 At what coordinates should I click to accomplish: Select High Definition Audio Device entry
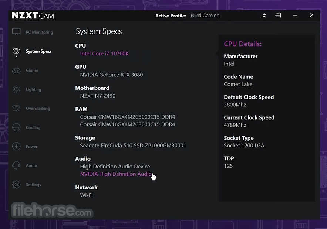(x=115, y=167)
